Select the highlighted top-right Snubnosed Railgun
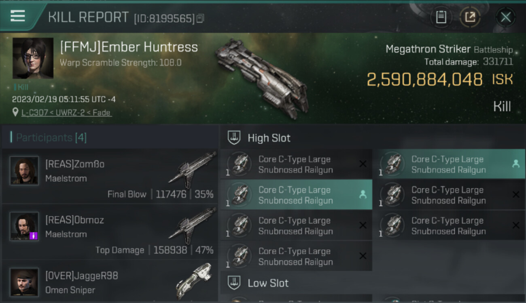This screenshot has width=526, height=303. tap(449, 164)
